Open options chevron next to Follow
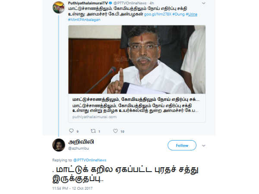The image size is (259, 194). (x=204, y=146)
